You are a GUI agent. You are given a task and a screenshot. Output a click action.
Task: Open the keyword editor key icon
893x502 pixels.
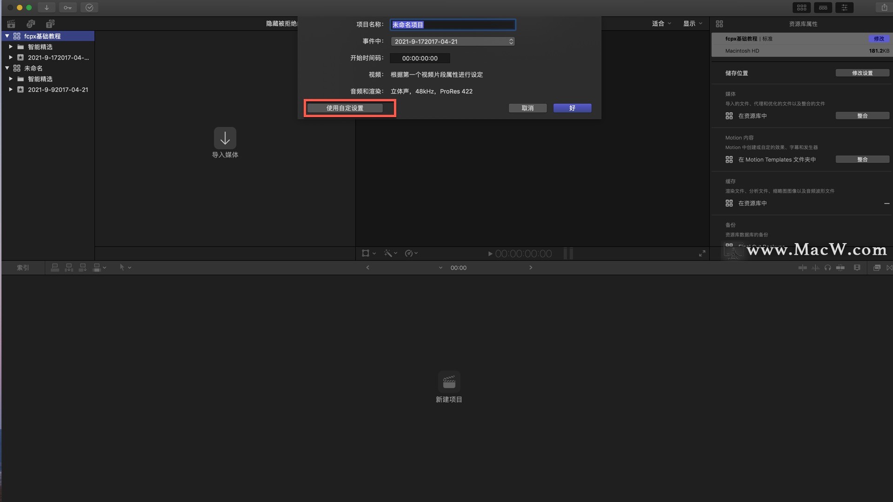click(67, 7)
